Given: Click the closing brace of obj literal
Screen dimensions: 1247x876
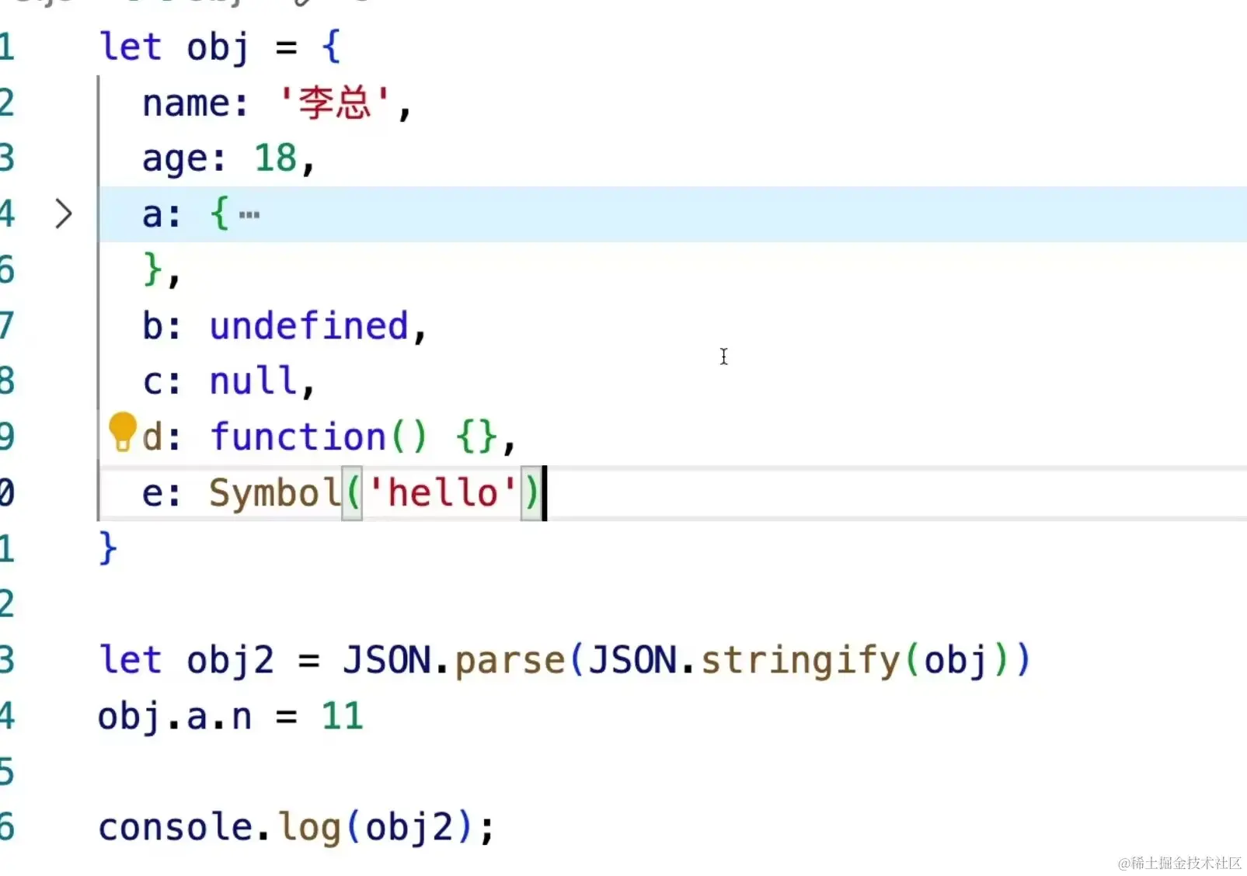Looking at the screenshot, I should 108,548.
